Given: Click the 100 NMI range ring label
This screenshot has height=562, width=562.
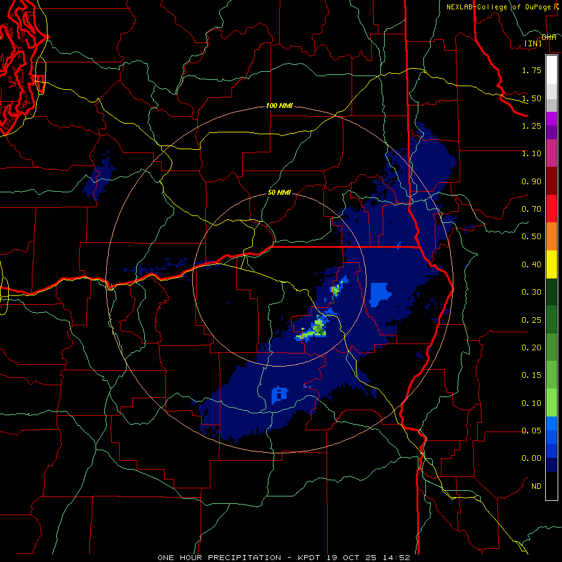Looking at the screenshot, I should pos(279,106).
